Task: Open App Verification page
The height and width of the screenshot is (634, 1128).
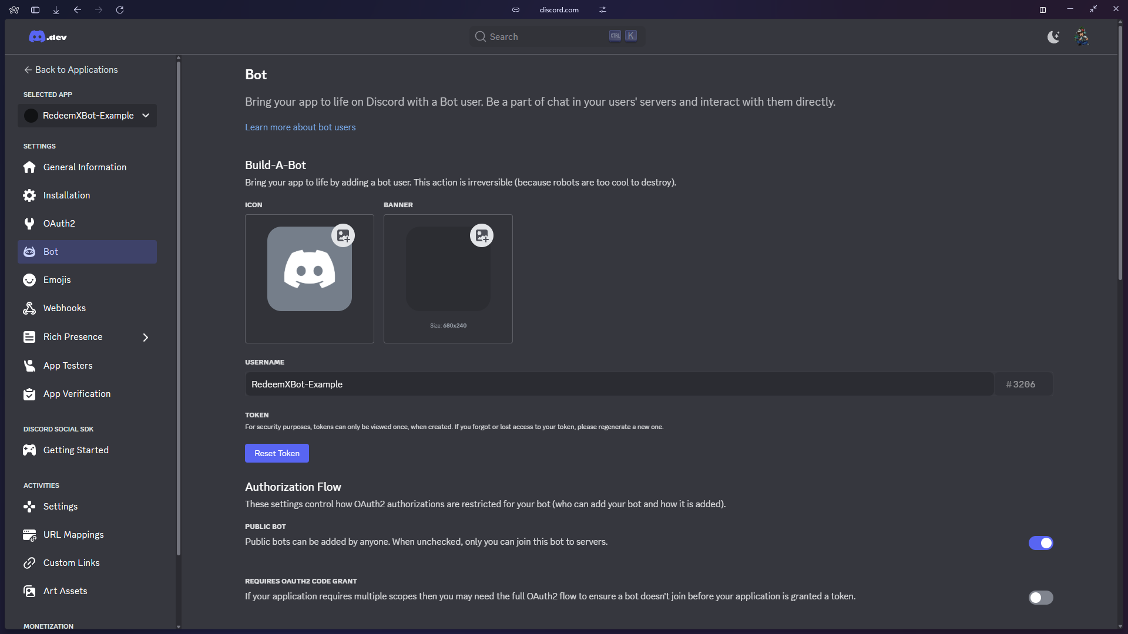Action: pyautogui.click(x=87, y=394)
